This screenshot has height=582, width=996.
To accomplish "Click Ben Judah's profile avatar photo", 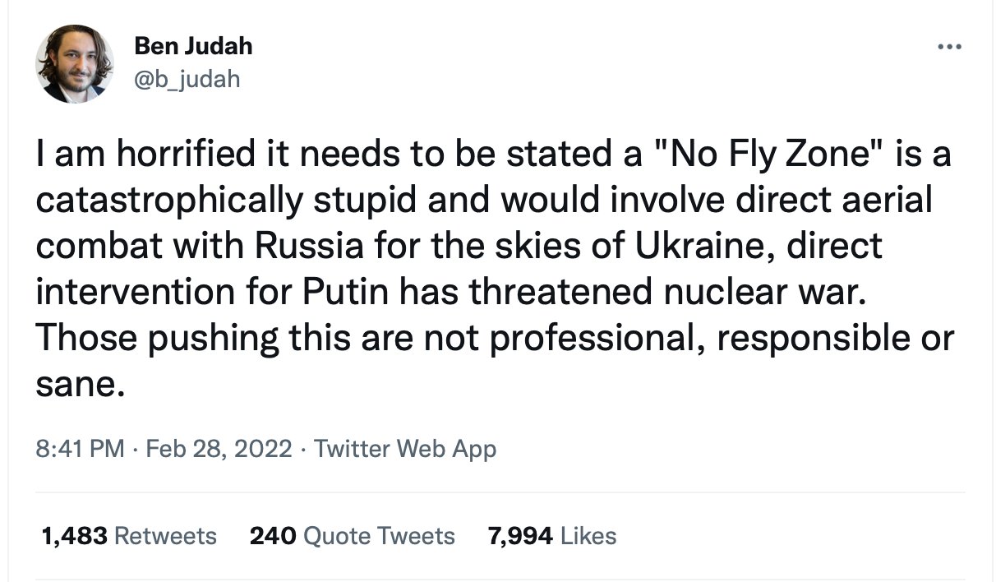I will (75, 63).
